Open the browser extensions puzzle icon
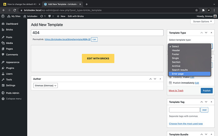This screenshot has width=218, height=136. 203,10
